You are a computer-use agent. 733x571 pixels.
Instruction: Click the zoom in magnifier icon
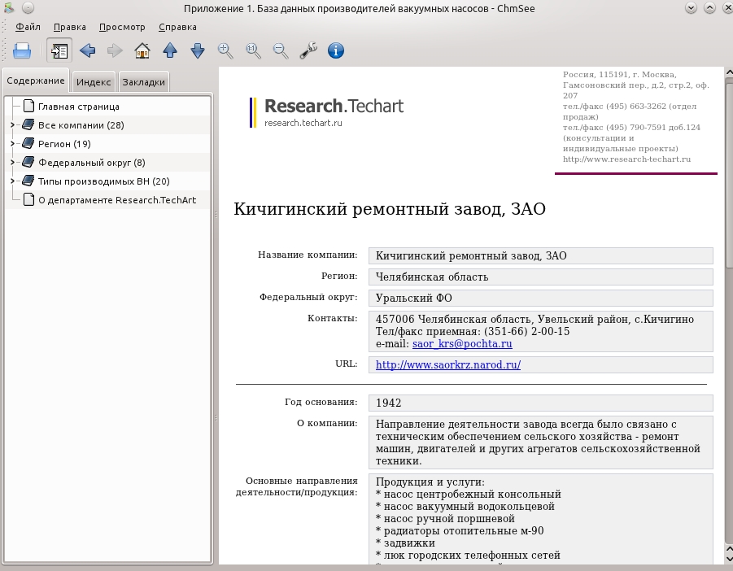coord(225,50)
